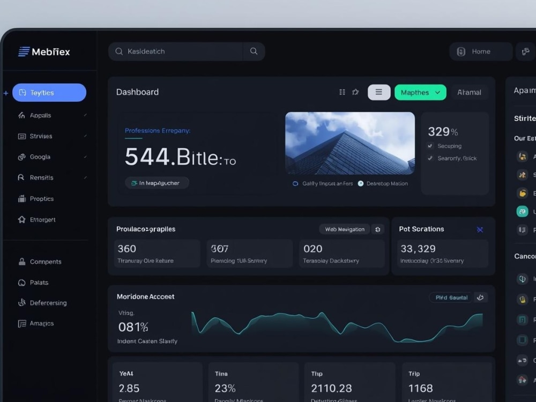The width and height of the screenshot is (536, 402).
Task: Click the Tina 23% card
Action: coord(254,382)
